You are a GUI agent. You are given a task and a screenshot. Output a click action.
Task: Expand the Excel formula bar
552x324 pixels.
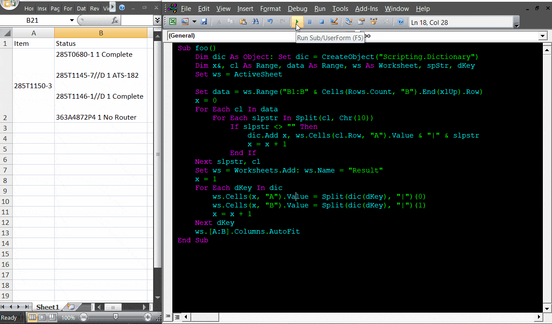tap(157, 21)
